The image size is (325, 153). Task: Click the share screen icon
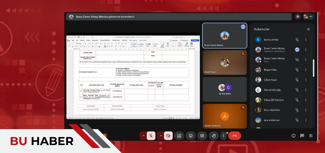179,136
